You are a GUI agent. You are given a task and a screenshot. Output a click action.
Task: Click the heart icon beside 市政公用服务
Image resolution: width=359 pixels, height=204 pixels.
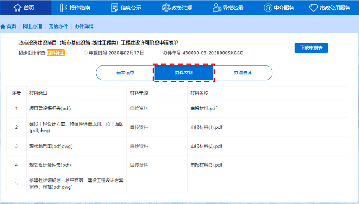coord(313,8)
